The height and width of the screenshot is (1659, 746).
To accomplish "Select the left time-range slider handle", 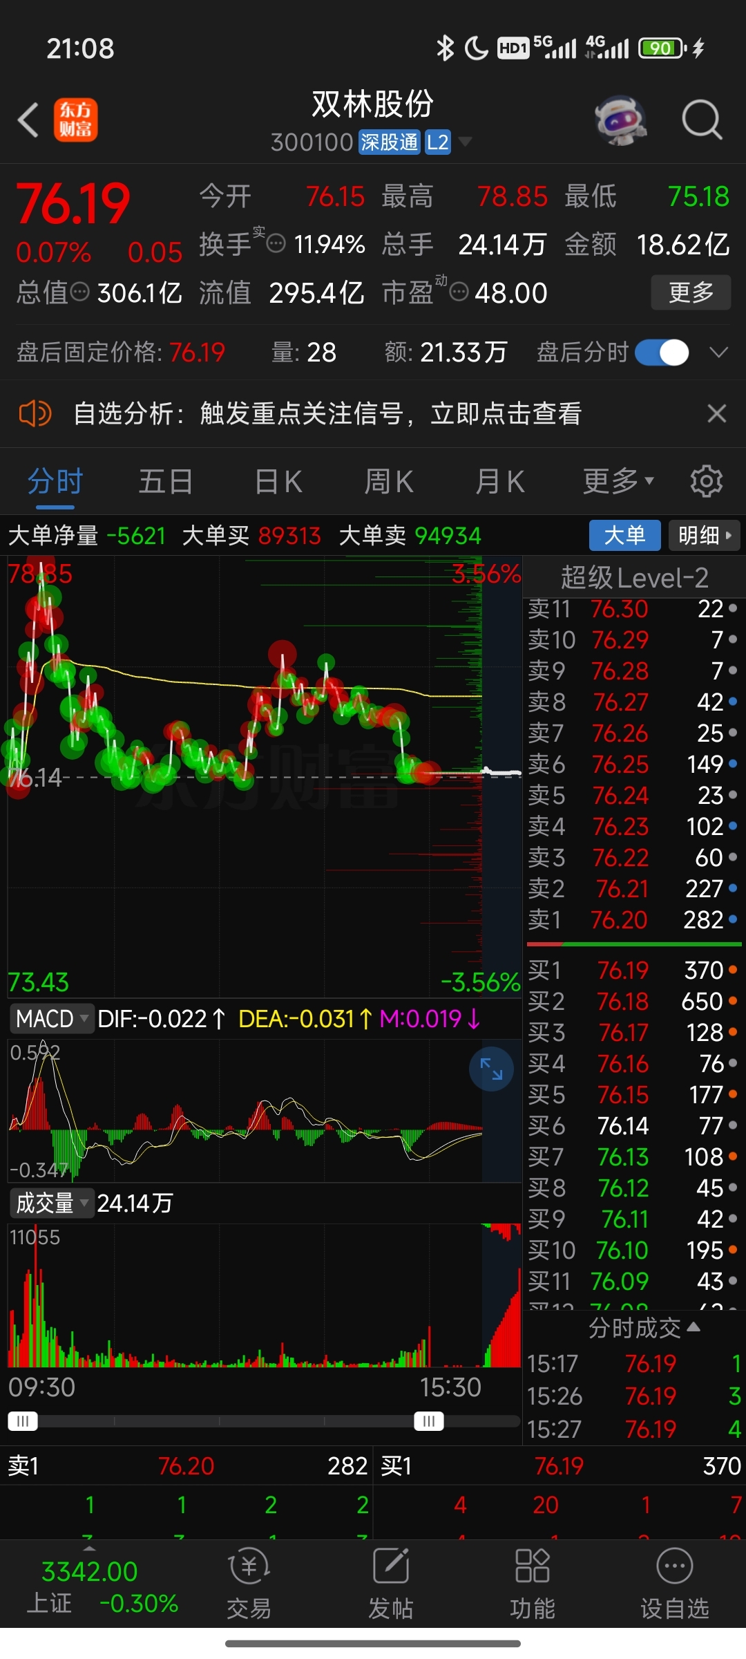I will (23, 1421).
